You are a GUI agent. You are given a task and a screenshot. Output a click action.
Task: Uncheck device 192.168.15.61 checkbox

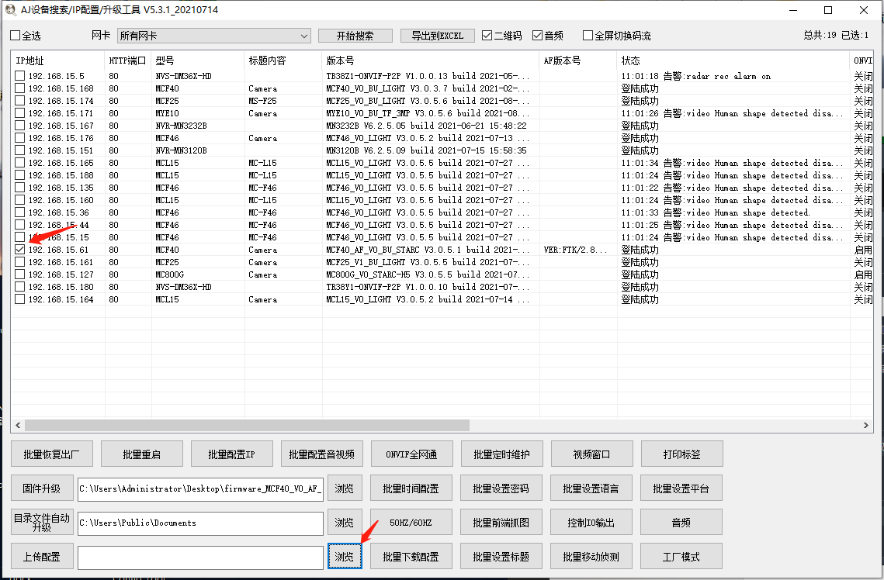coord(19,250)
